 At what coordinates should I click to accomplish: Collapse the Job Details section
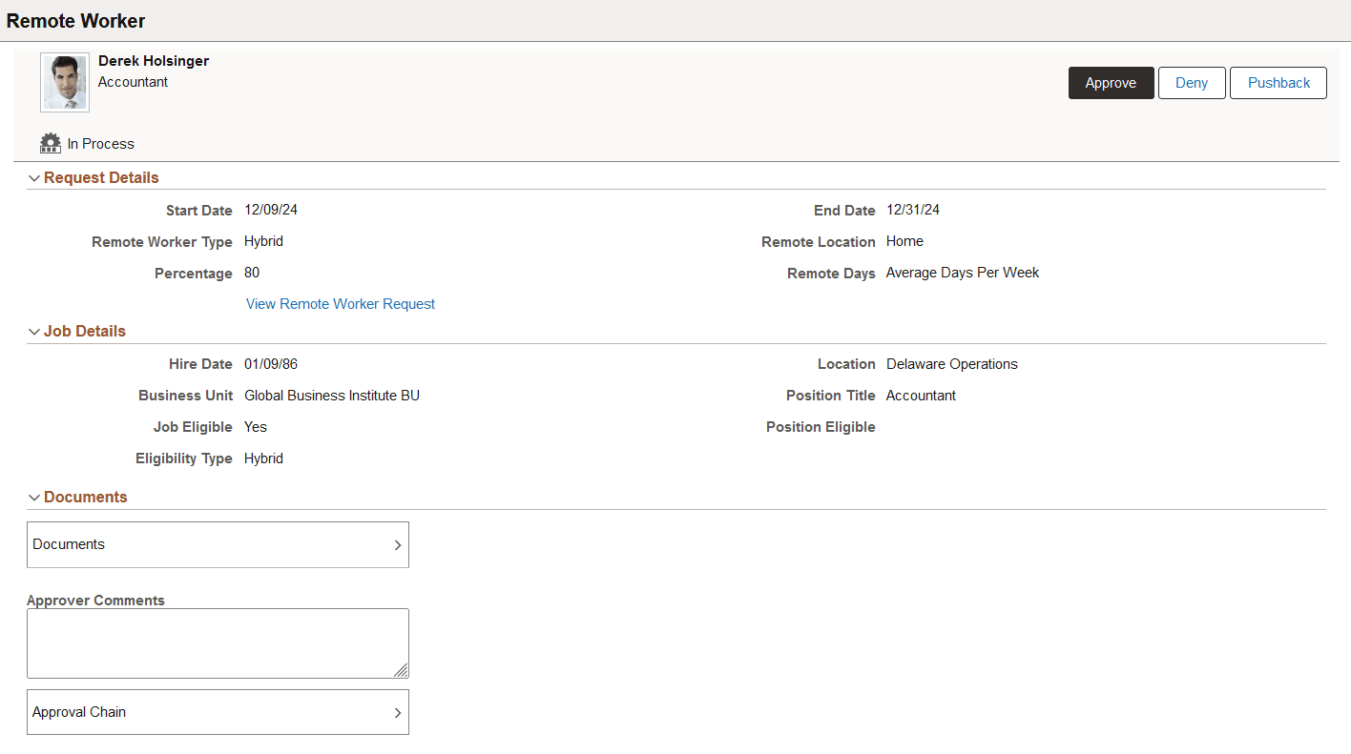(x=34, y=331)
